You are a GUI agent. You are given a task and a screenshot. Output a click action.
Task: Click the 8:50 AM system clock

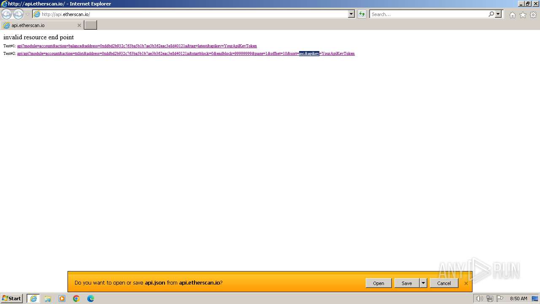tap(518, 299)
